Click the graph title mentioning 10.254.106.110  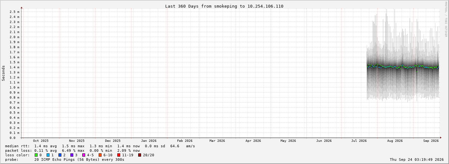224,6
